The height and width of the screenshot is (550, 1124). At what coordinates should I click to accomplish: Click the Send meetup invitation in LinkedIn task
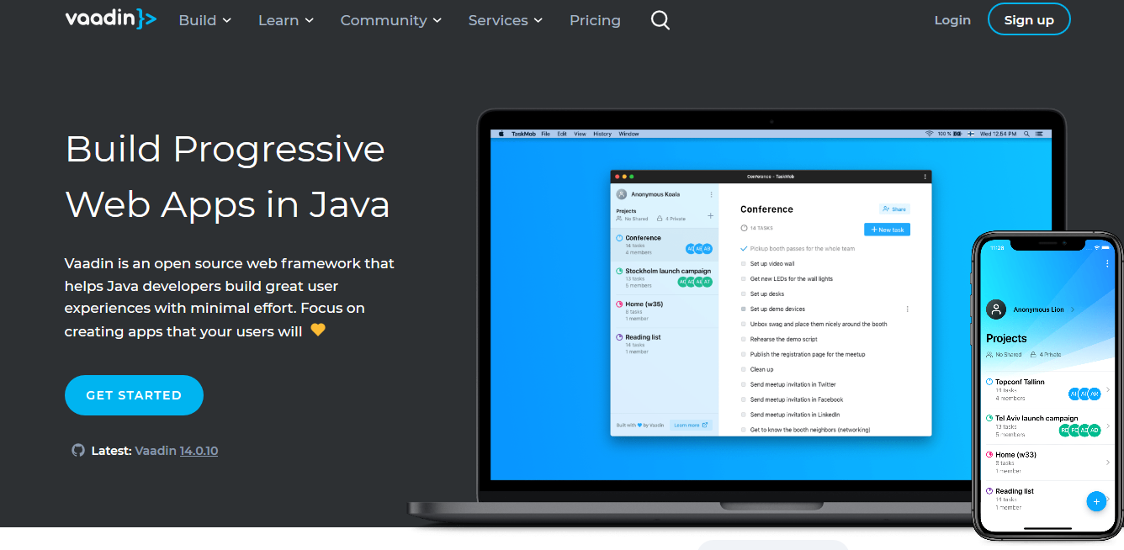coord(795,415)
